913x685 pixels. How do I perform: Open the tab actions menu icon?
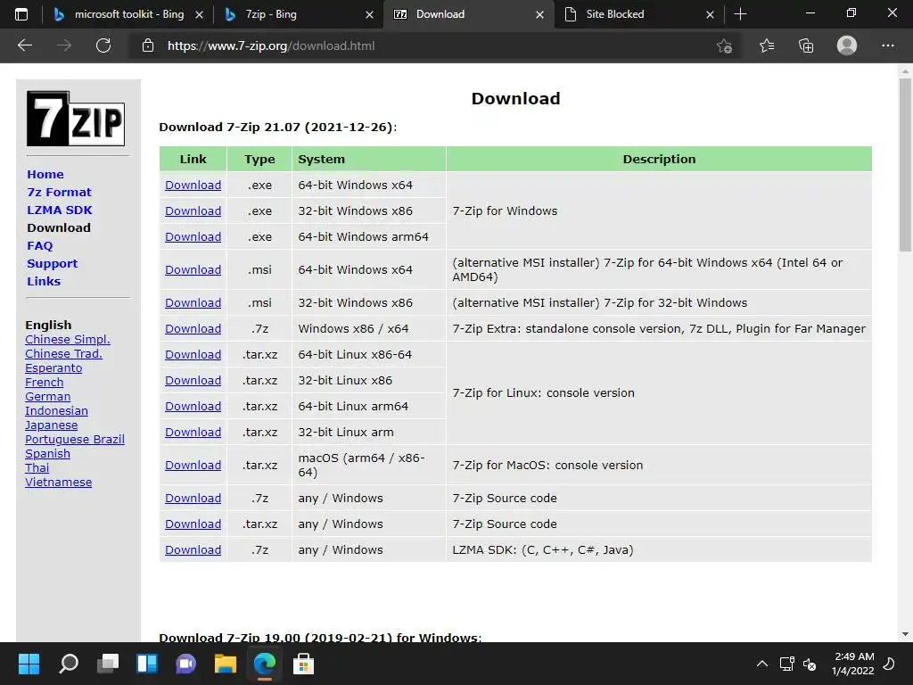21,14
